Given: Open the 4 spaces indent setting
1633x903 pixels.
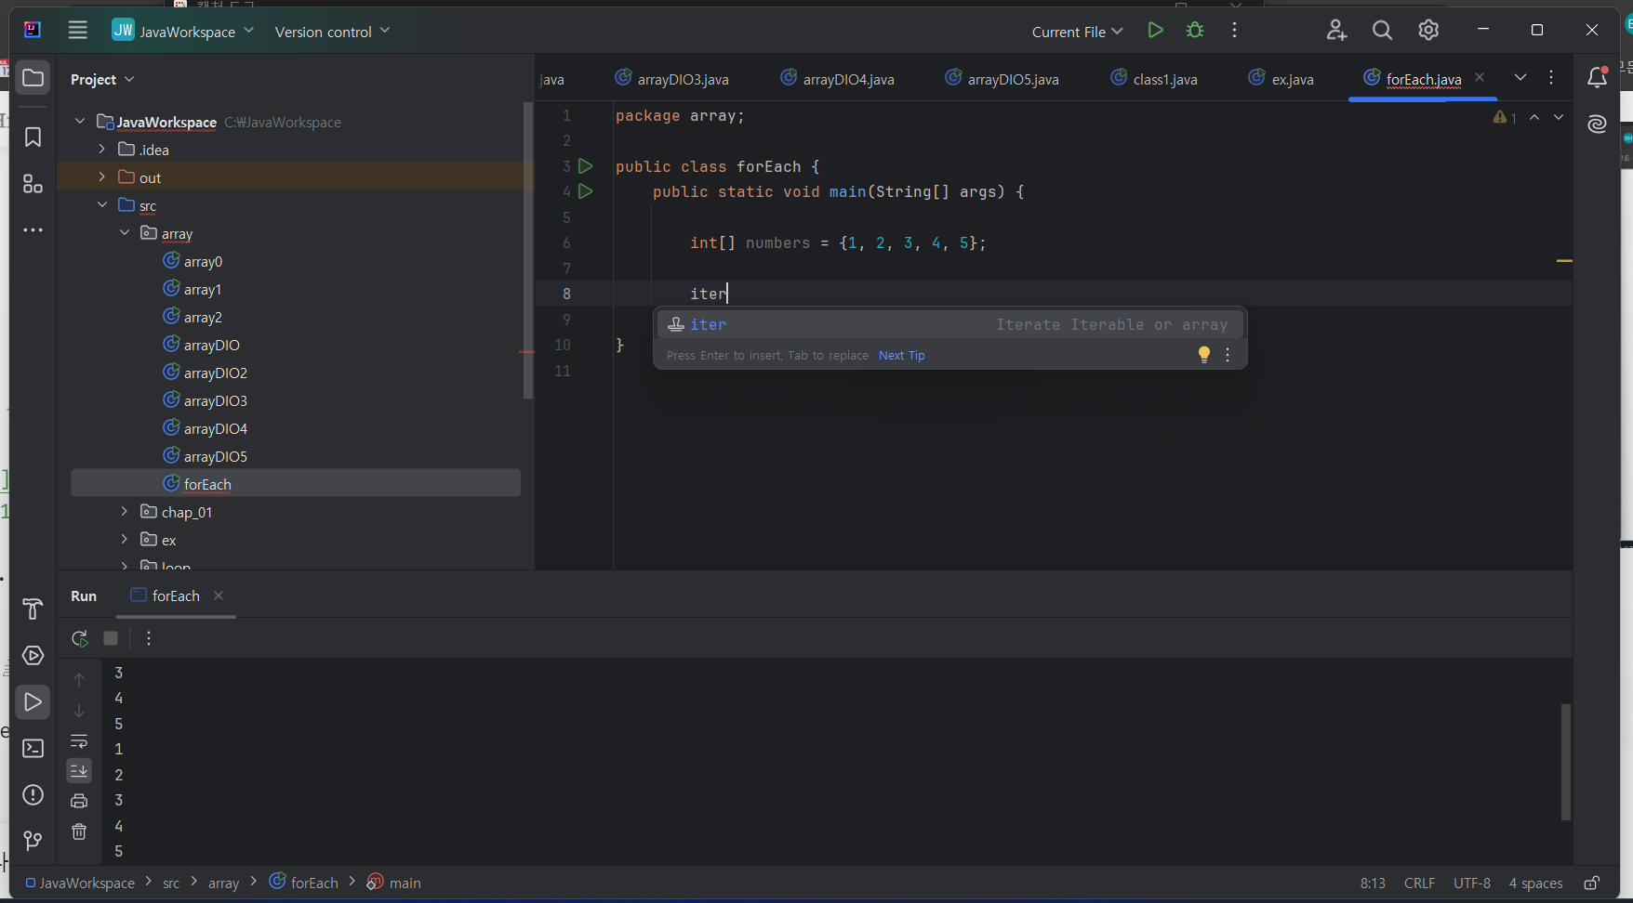Looking at the screenshot, I should [1535, 883].
